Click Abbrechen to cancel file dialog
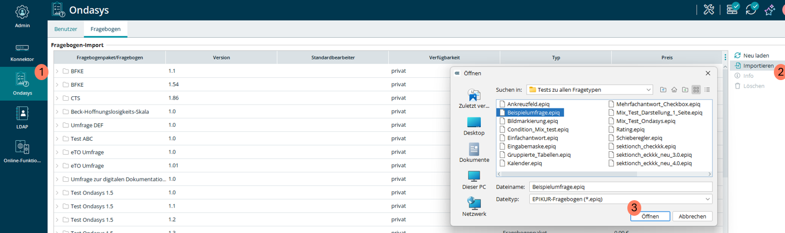 click(693, 216)
